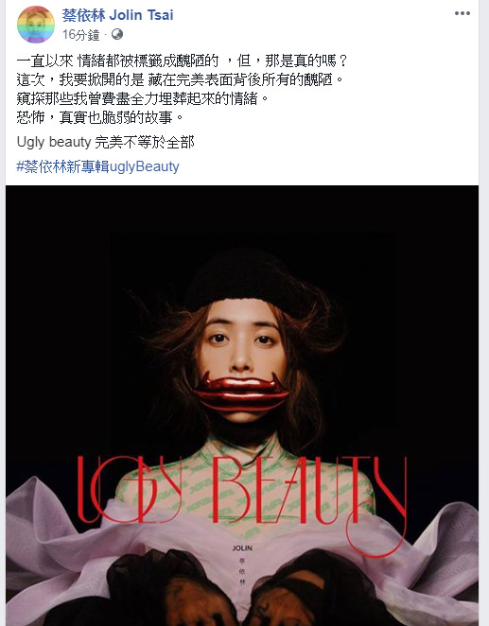Image resolution: width=489 pixels, height=626 pixels.
Task: Select the post line 恐怖，真實也脆弱的故事
Action: (x=100, y=117)
